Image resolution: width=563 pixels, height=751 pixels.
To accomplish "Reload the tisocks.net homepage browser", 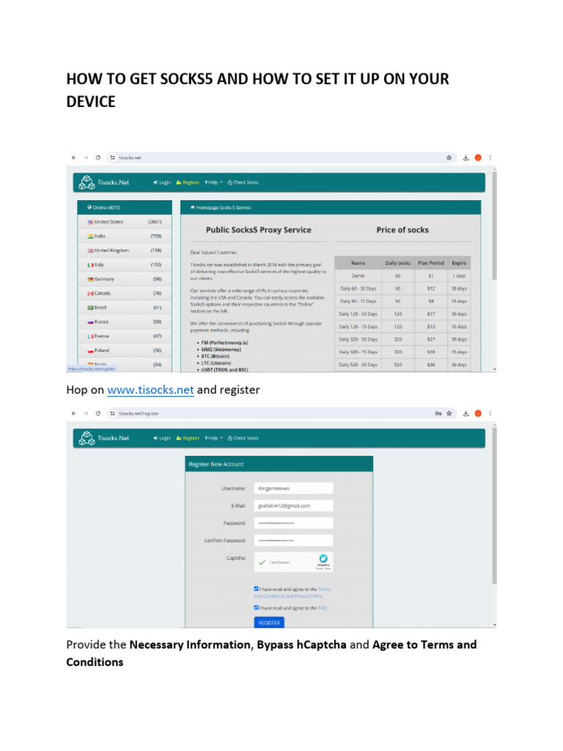I will pyautogui.click(x=98, y=158).
